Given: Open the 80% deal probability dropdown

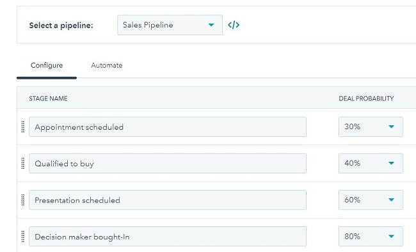Looking at the screenshot, I should click(371, 237).
